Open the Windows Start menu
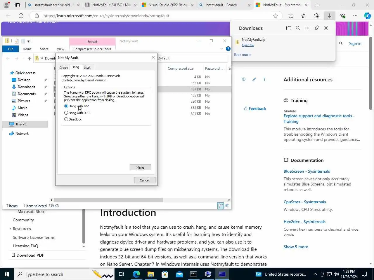Screen dimensions: 374x280 pos(7,274)
